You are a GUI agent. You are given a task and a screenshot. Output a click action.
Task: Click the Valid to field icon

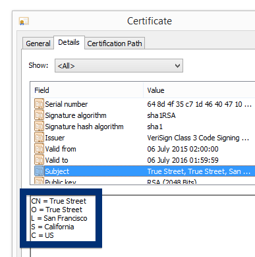tap(39, 160)
